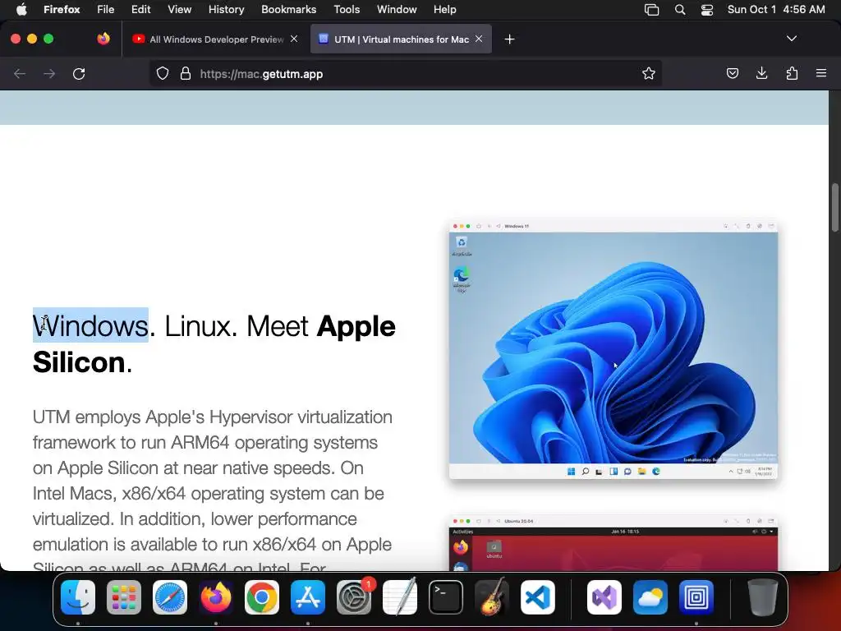Open Google Chrome from the Dock
Screen dimensions: 841x631
[x=262, y=597]
